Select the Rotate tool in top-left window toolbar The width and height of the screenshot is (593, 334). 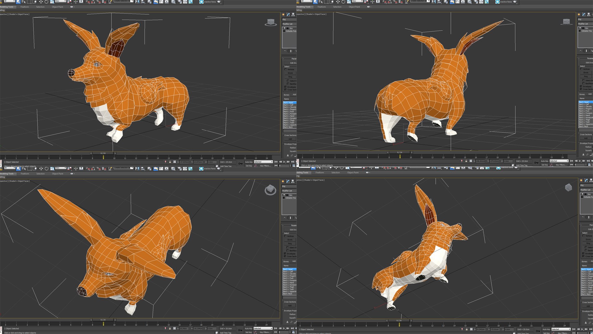coord(46,2)
